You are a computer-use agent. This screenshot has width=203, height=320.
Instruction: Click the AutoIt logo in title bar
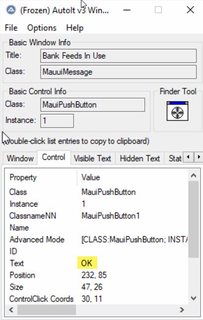click(x=11, y=10)
